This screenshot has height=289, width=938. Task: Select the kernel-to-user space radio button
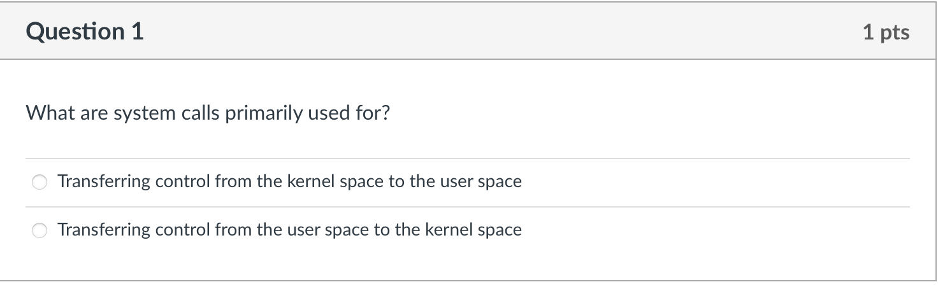pos(40,183)
